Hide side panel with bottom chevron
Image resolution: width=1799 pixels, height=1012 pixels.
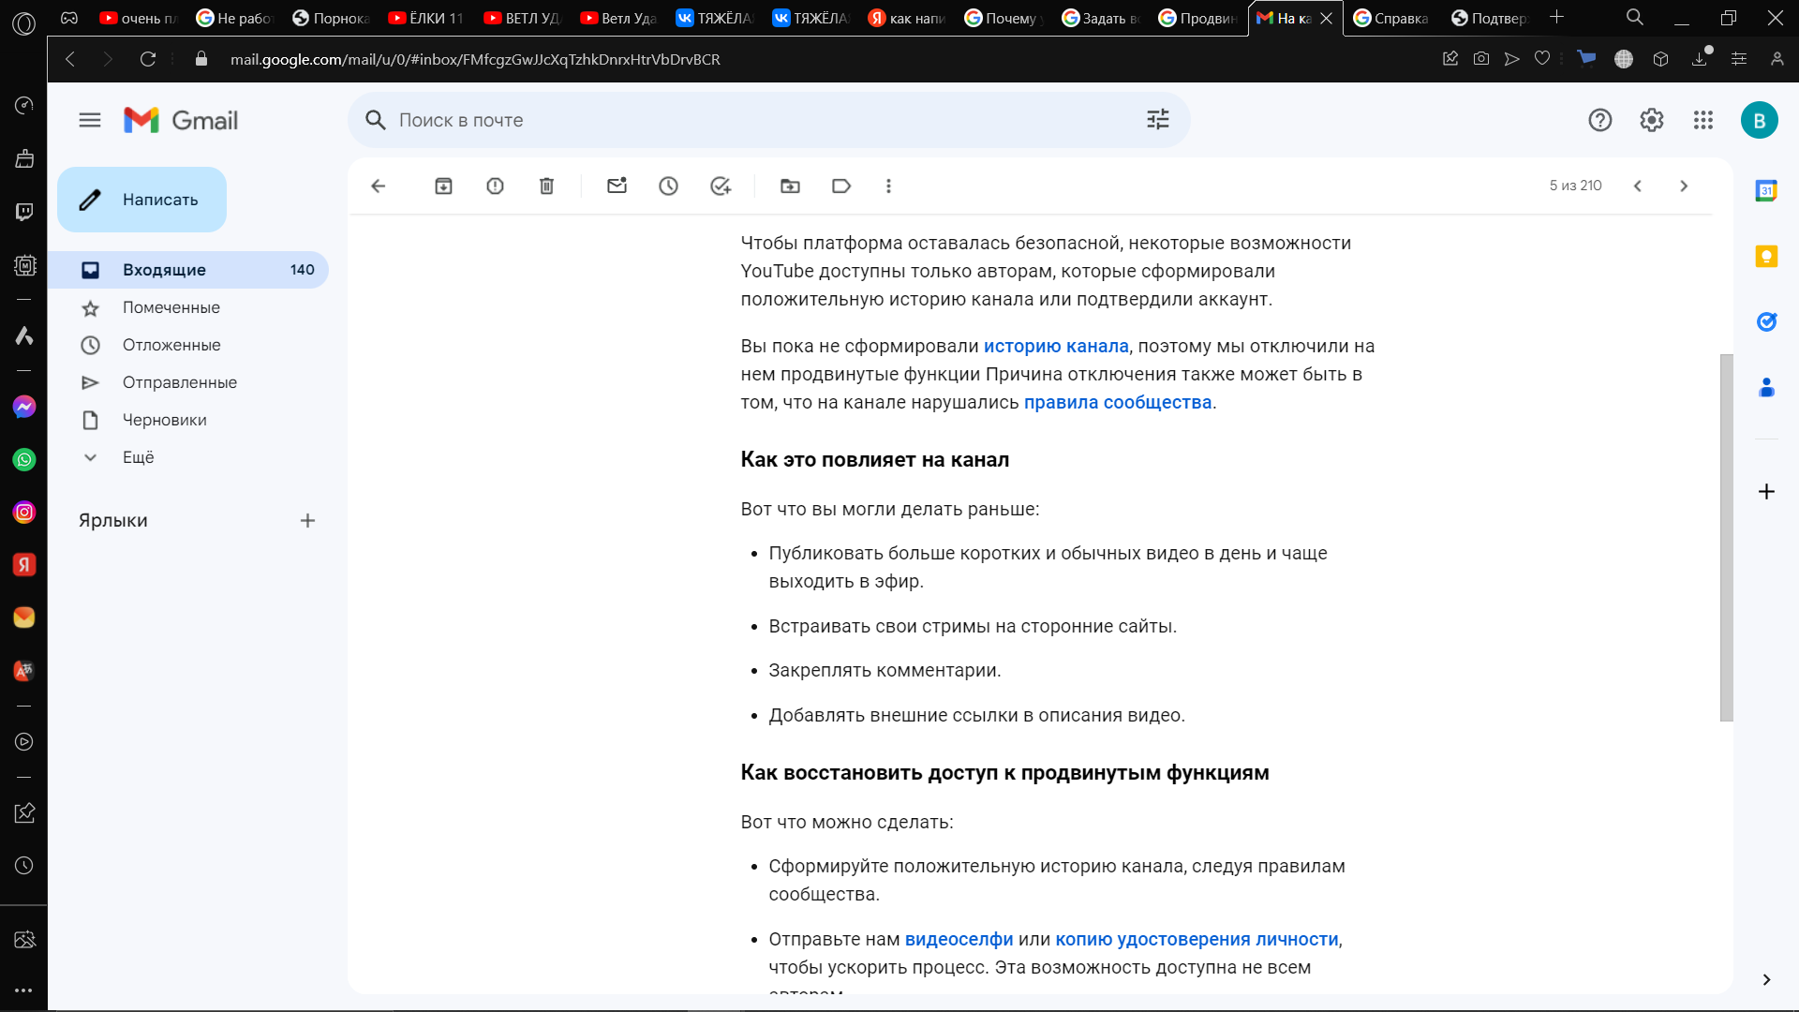pyautogui.click(x=1766, y=980)
